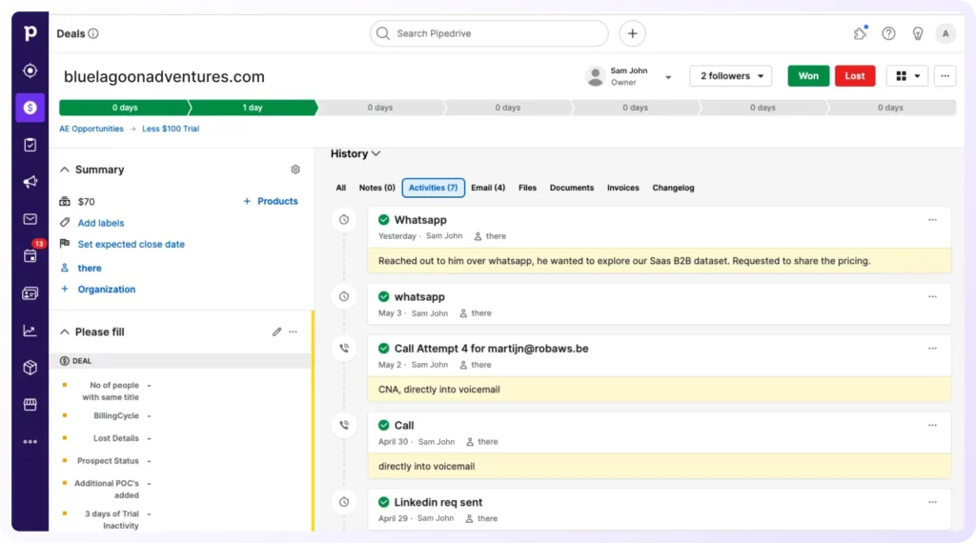Image resolution: width=976 pixels, height=543 pixels.
Task: Open more options for Call Attempt 4 activity
Action: coord(932,349)
